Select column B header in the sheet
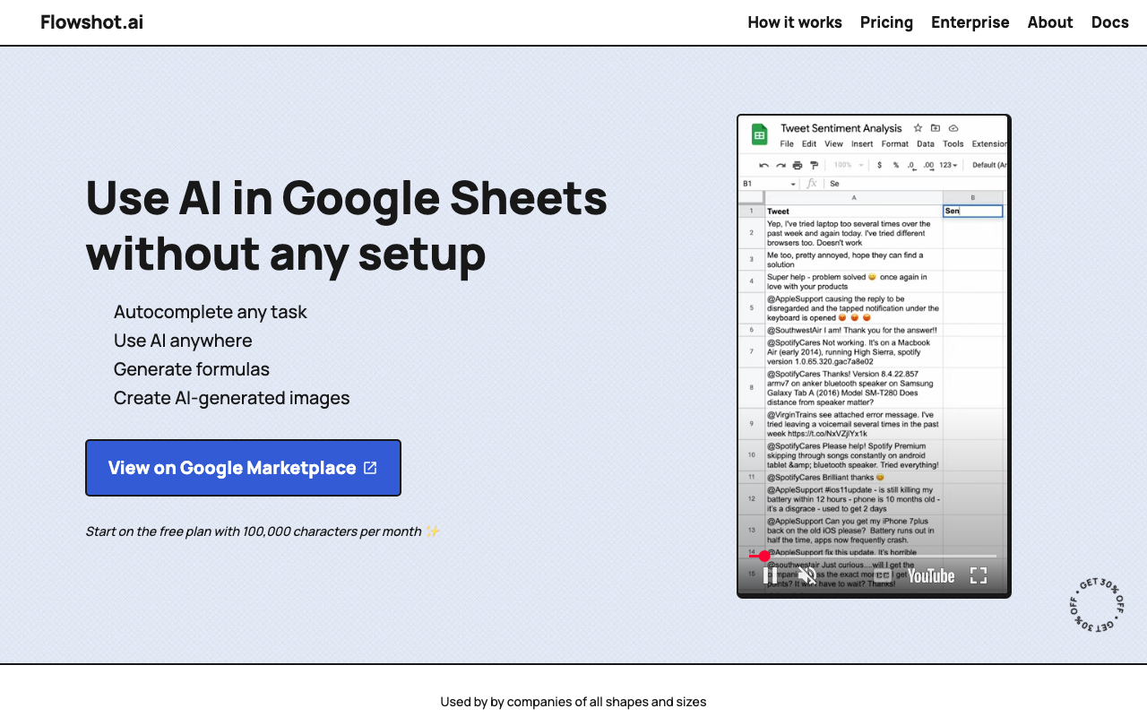This screenshot has height=717, width=1147. [973, 197]
